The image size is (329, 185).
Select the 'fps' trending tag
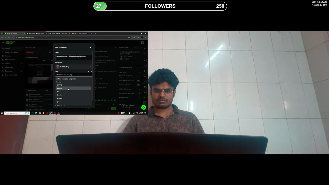coord(74,91)
